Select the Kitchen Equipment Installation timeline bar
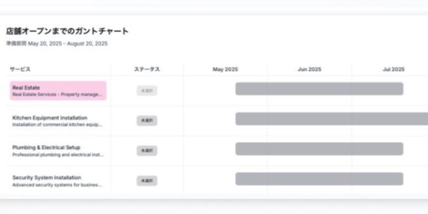 coord(332,119)
